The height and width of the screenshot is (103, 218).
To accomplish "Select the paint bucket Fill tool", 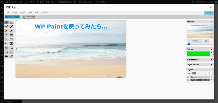I will (11, 35).
